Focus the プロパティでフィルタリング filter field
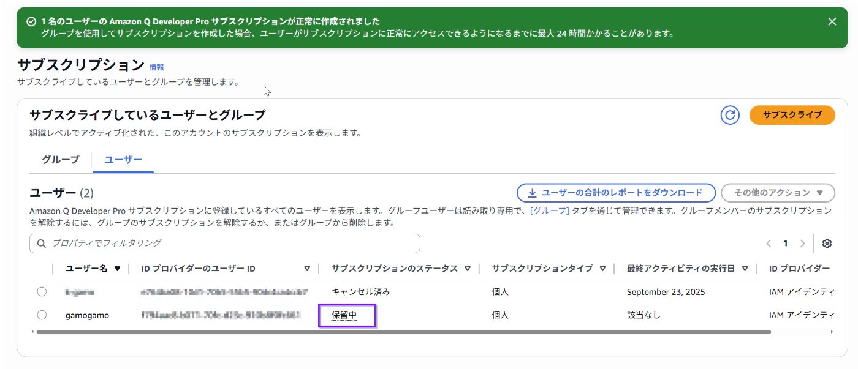Viewport: 858px width, 369px height. click(225, 244)
